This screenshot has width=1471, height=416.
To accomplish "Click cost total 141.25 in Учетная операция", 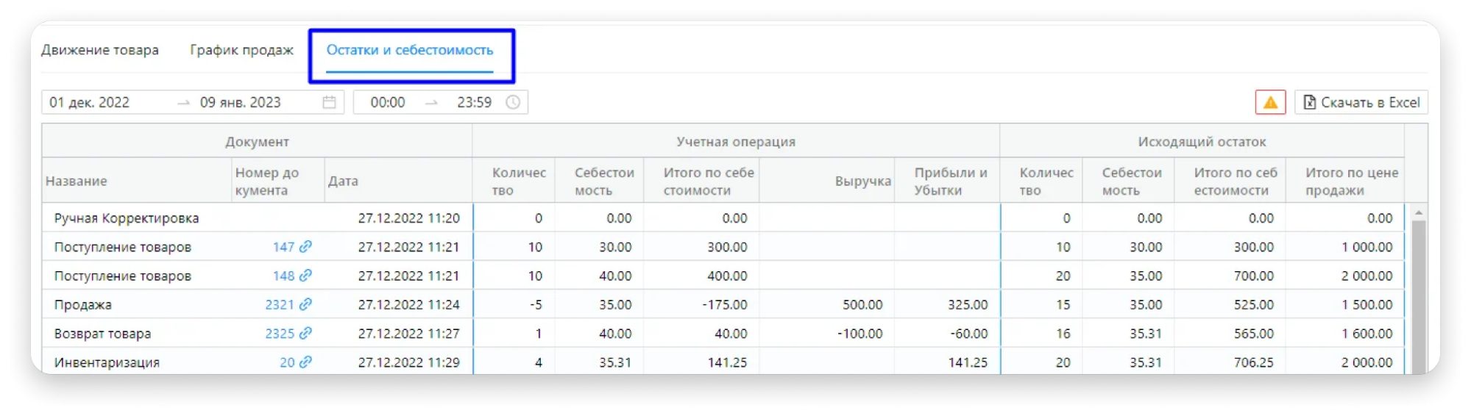I will pos(727,362).
